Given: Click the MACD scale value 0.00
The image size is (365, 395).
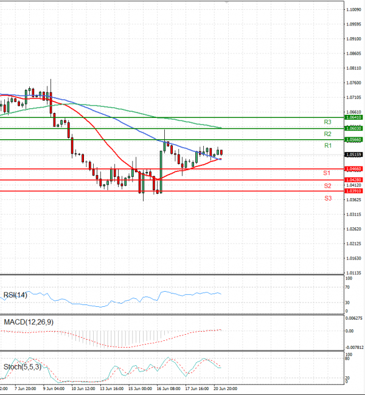Looking at the screenshot, I should point(349,331).
